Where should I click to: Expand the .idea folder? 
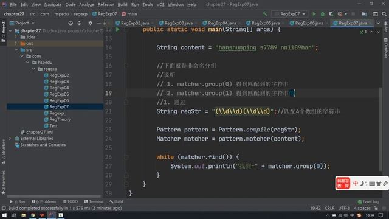tap(16, 37)
